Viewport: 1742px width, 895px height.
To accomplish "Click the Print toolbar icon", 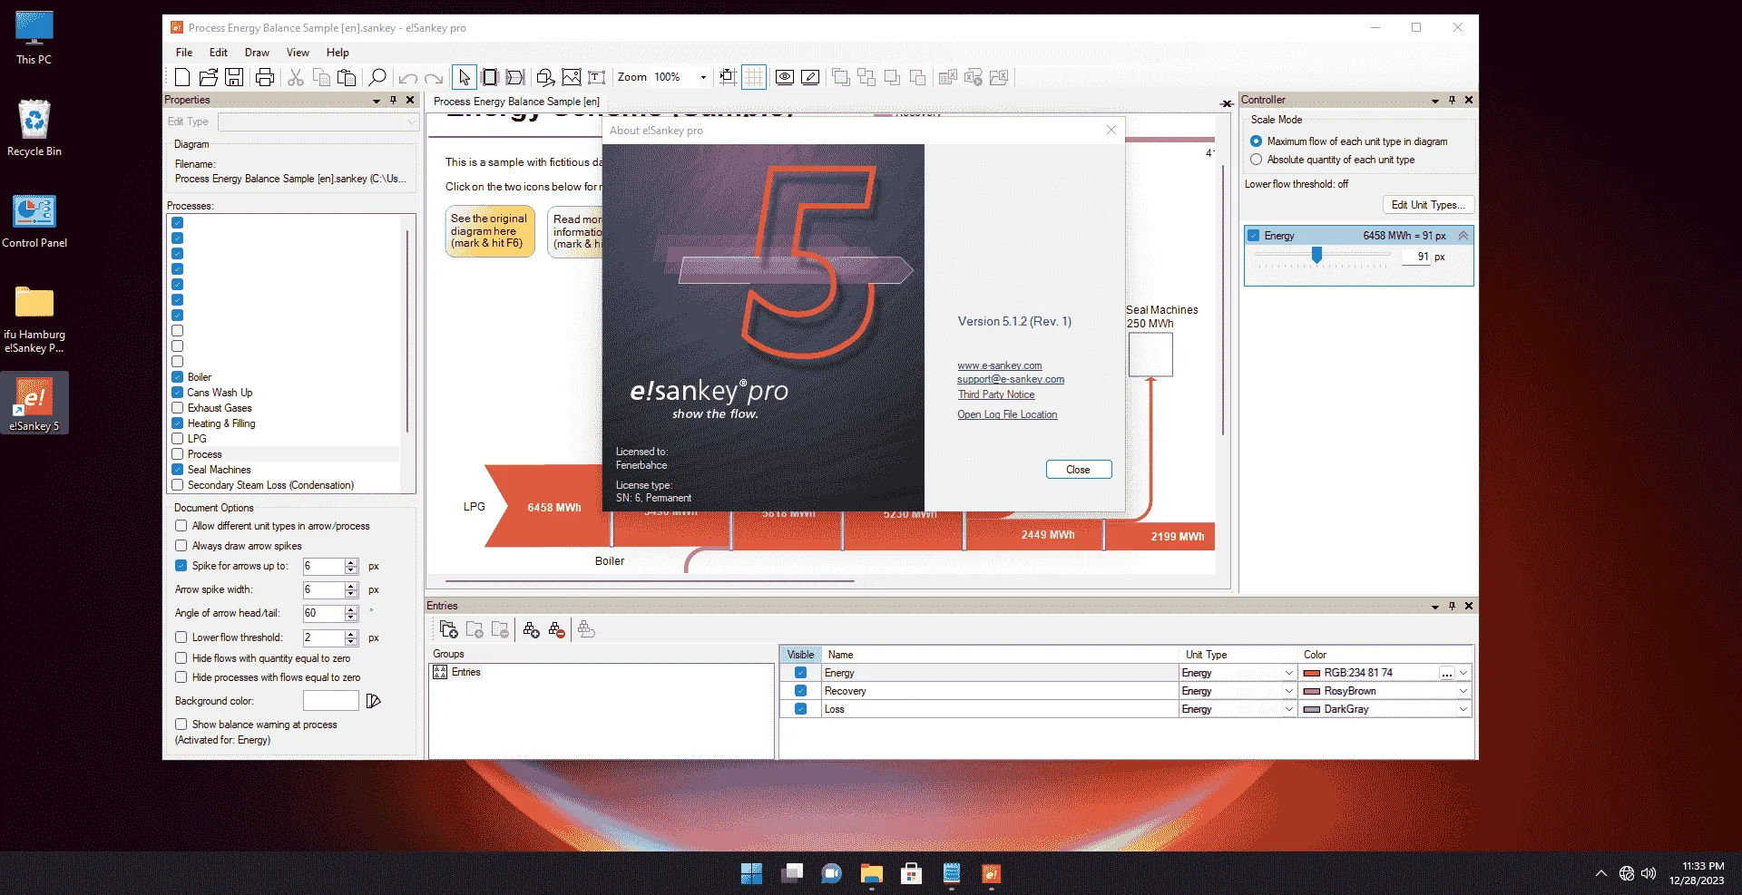I will 265,77.
